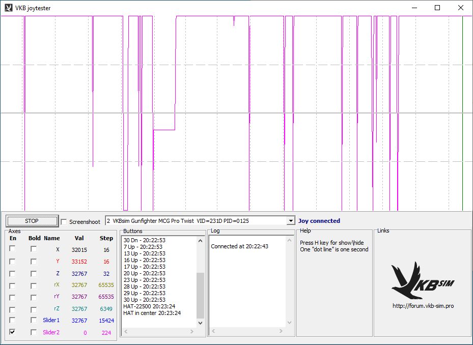Select '20 Up - 20:22:53' entry
This screenshot has width=473, height=345.
pos(145,273)
